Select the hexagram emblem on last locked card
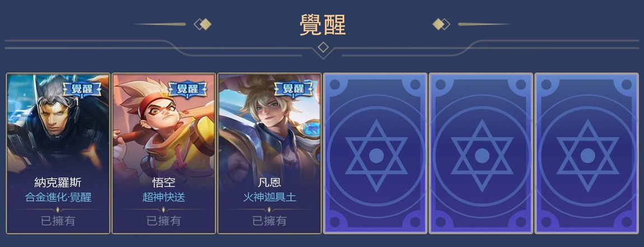 pos(587,156)
